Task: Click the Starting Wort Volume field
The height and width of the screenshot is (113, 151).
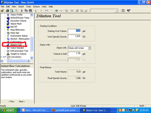Action: tap(74, 31)
